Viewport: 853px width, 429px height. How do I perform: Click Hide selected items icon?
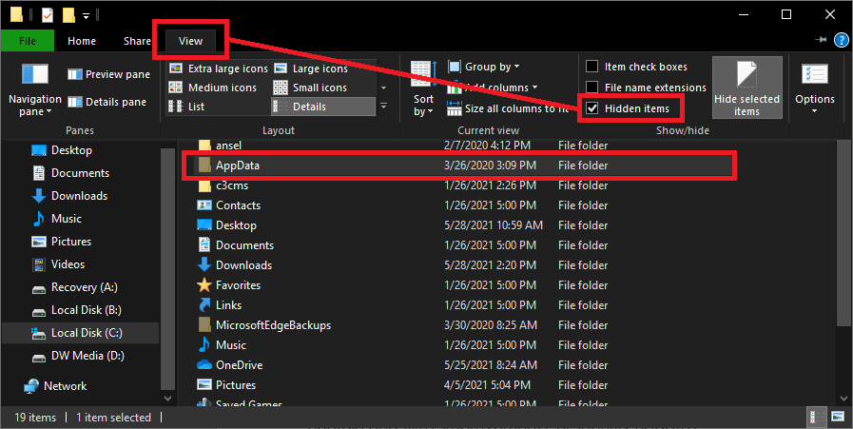coord(746,78)
